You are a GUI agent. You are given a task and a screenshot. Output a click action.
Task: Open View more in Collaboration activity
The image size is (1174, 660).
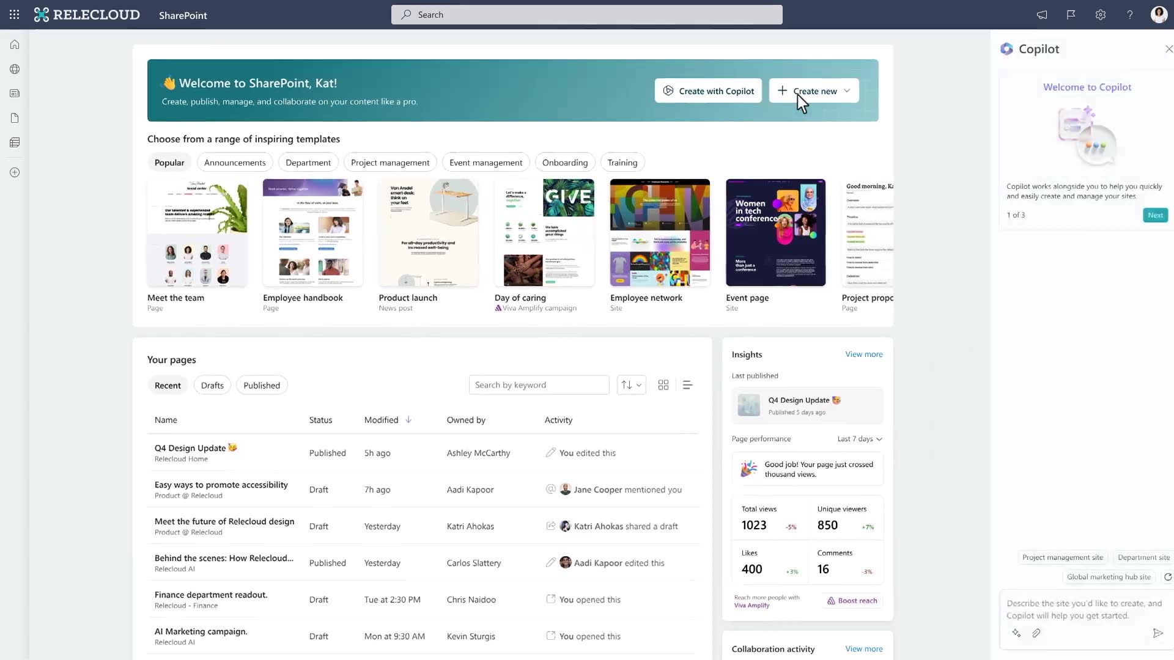click(864, 649)
